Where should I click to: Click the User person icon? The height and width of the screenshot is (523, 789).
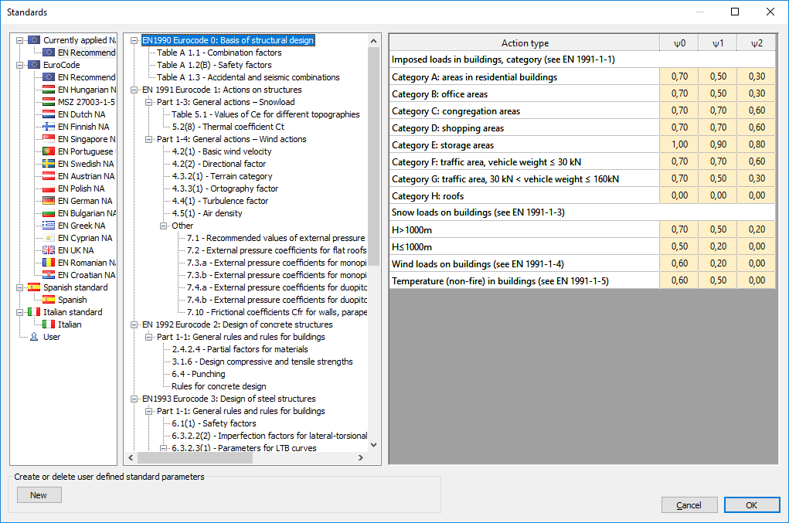34,337
